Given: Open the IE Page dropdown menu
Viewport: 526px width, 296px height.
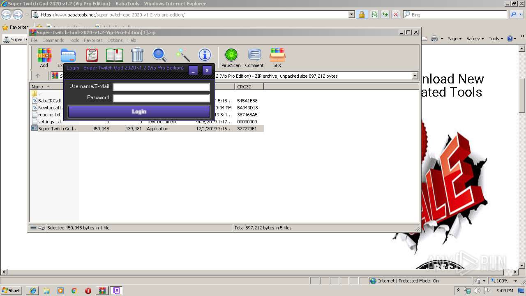Looking at the screenshot, I should pos(454,39).
